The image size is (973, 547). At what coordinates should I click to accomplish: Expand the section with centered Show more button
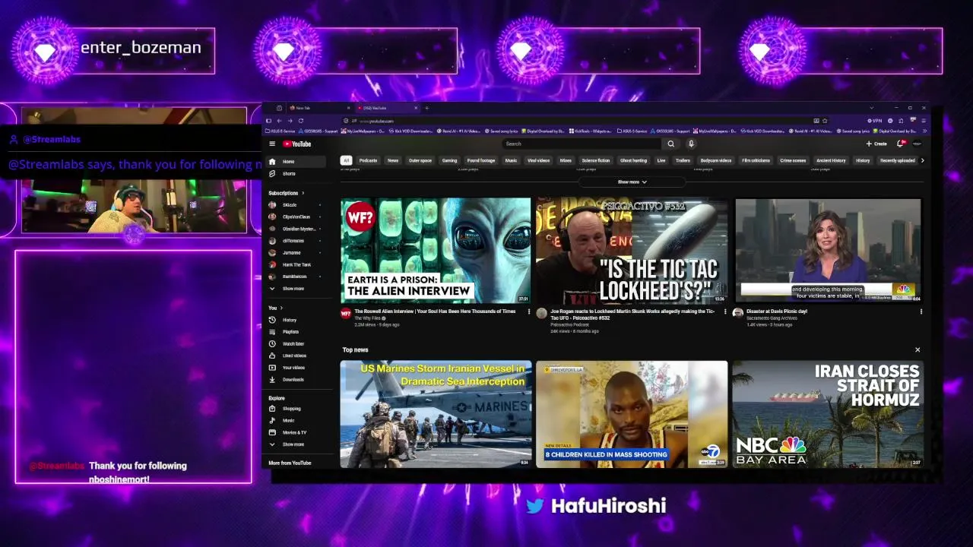click(632, 182)
